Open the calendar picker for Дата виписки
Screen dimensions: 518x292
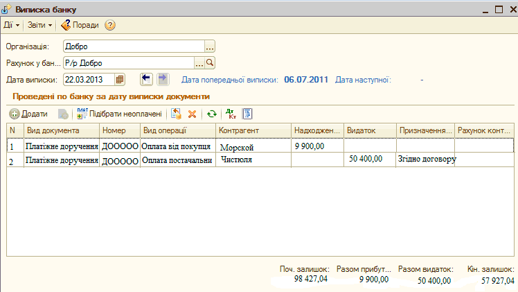click(120, 79)
